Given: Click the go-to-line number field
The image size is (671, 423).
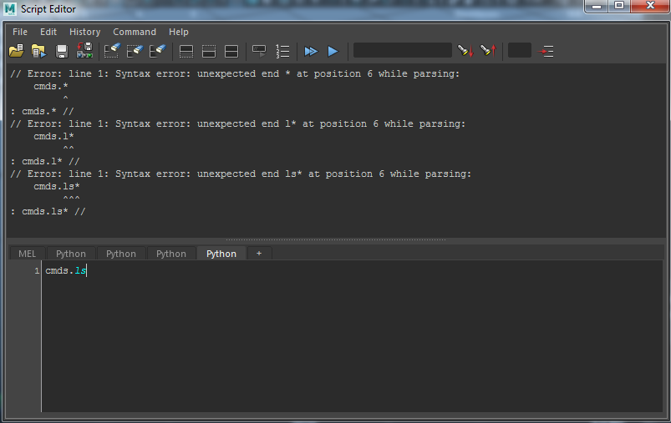Looking at the screenshot, I should (x=520, y=50).
